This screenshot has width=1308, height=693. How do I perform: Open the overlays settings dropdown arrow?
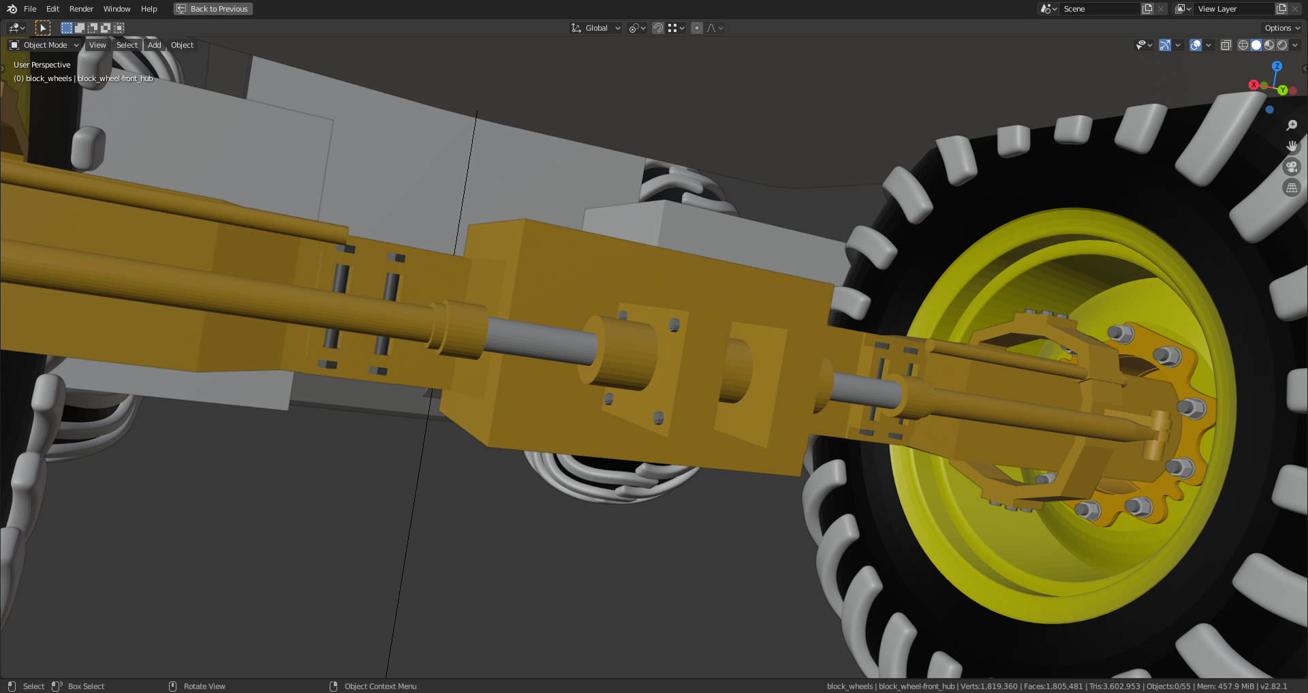[x=1209, y=45]
